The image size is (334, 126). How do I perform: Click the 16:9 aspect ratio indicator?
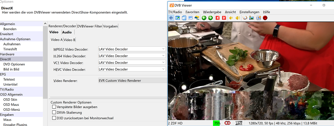click(x=239, y=123)
